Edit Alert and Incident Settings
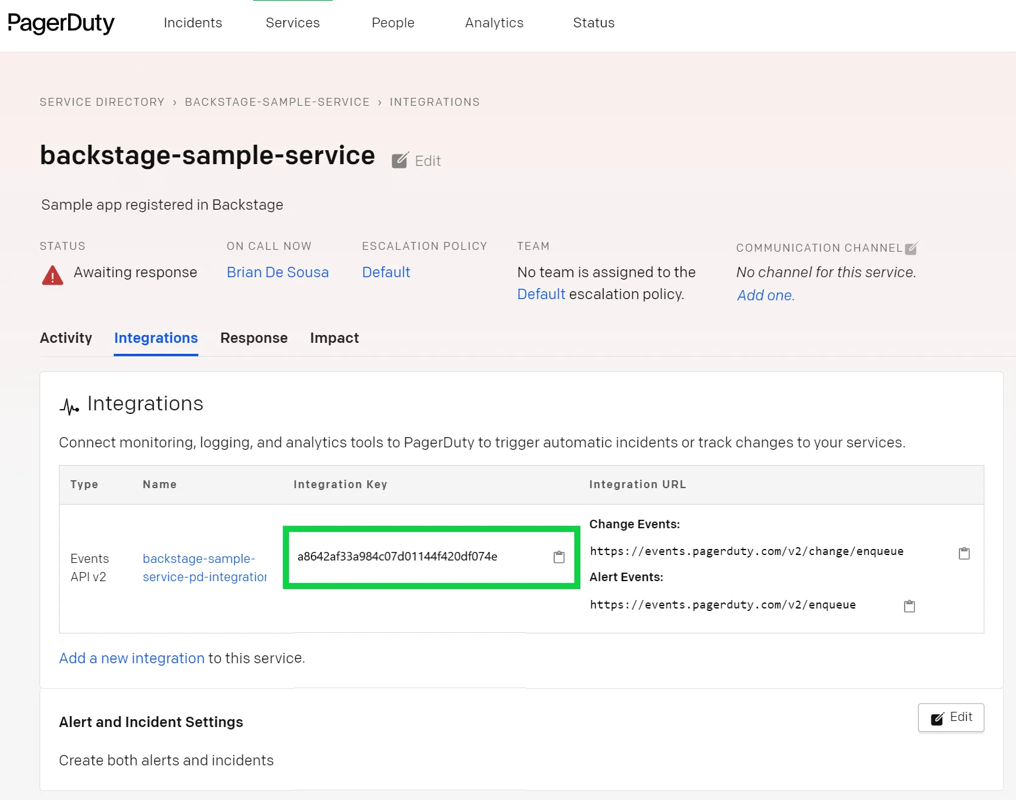The height and width of the screenshot is (800, 1016). click(x=950, y=717)
